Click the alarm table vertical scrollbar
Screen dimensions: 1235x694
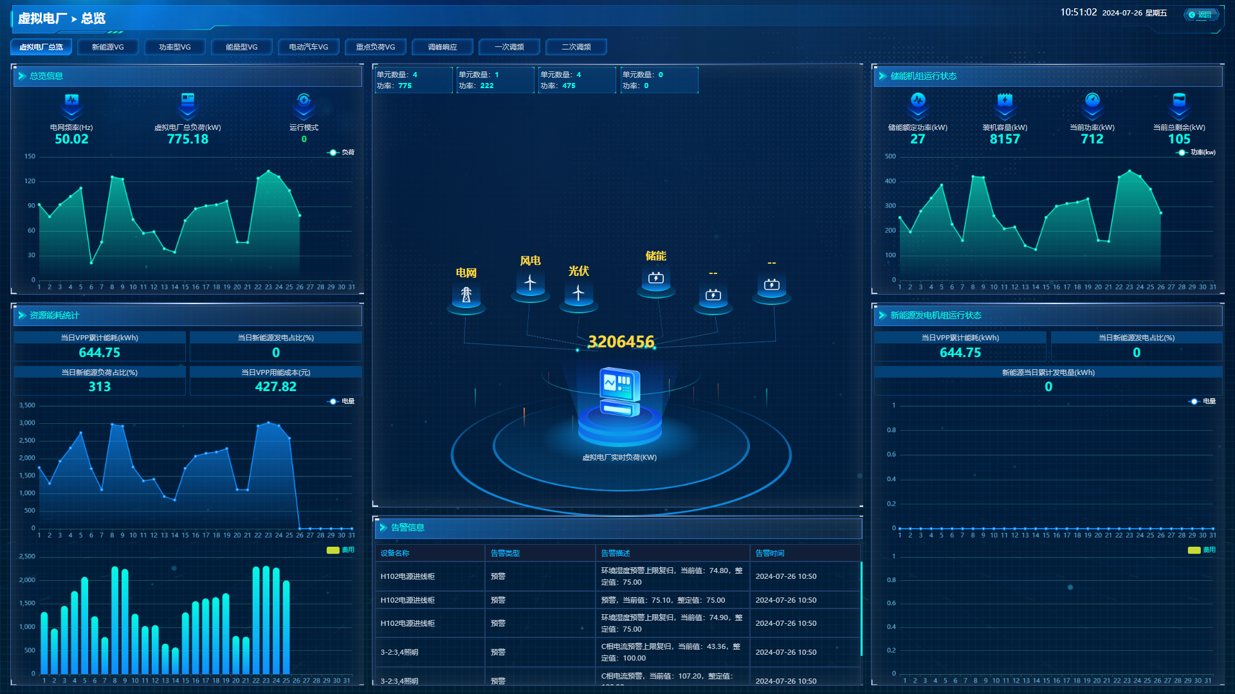[x=861, y=608]
